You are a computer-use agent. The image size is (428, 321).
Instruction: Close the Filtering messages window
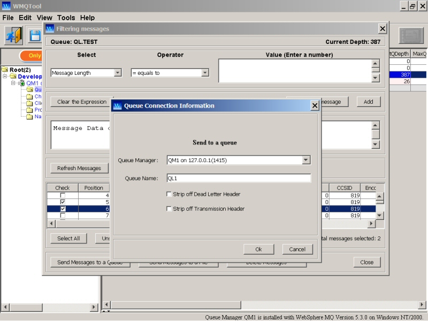[x=383, y=28]
